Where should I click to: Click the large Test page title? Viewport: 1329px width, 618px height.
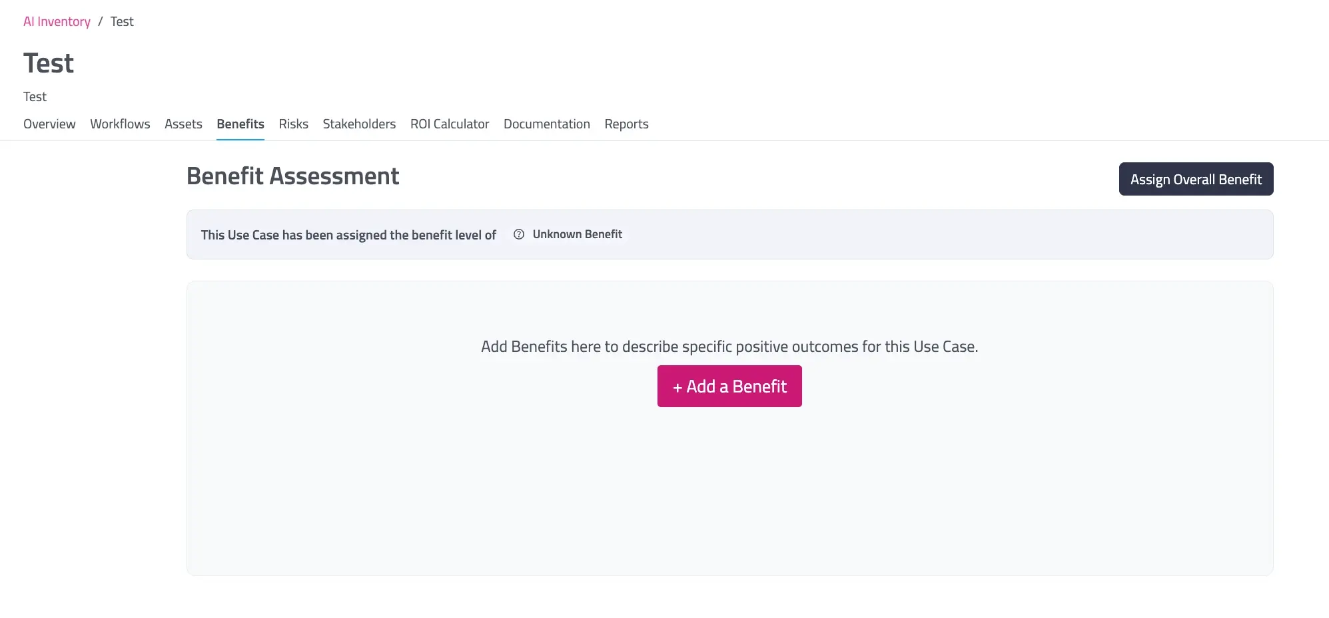click(49, 63)
